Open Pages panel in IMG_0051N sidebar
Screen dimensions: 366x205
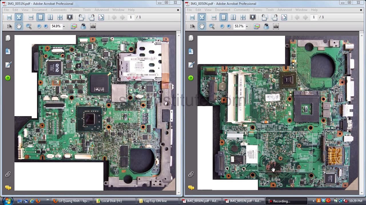tap(8, 38)
